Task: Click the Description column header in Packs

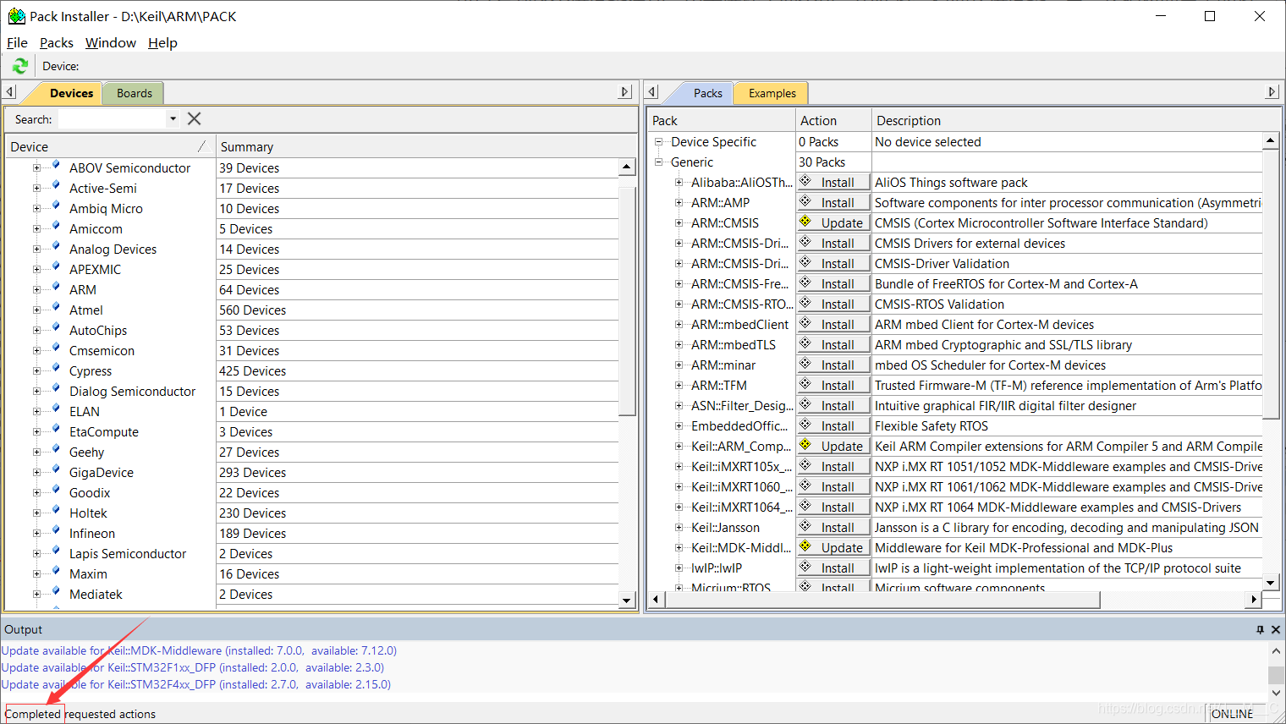Action: (1075, 120)
